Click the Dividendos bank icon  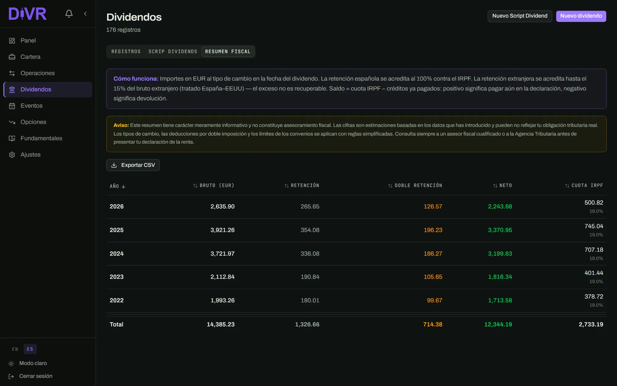click(12, 90)
